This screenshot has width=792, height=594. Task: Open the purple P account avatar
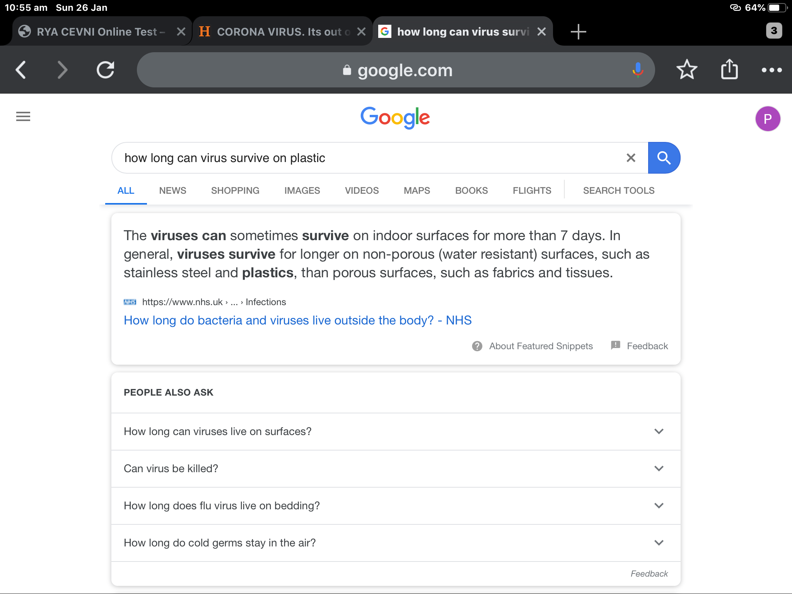pos(768,119)
